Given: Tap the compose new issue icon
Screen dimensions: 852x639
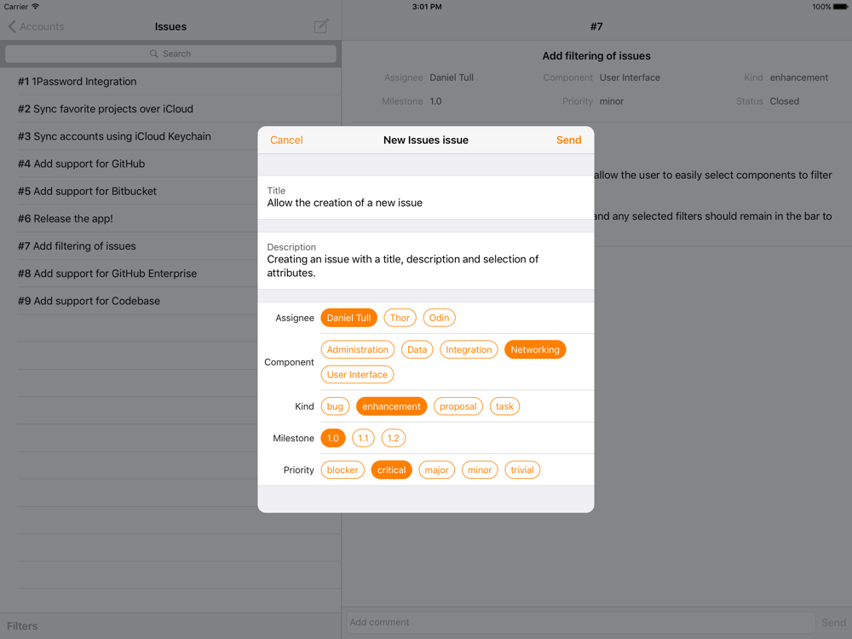Looking at the screenshot, I should [x=321, y=26].
